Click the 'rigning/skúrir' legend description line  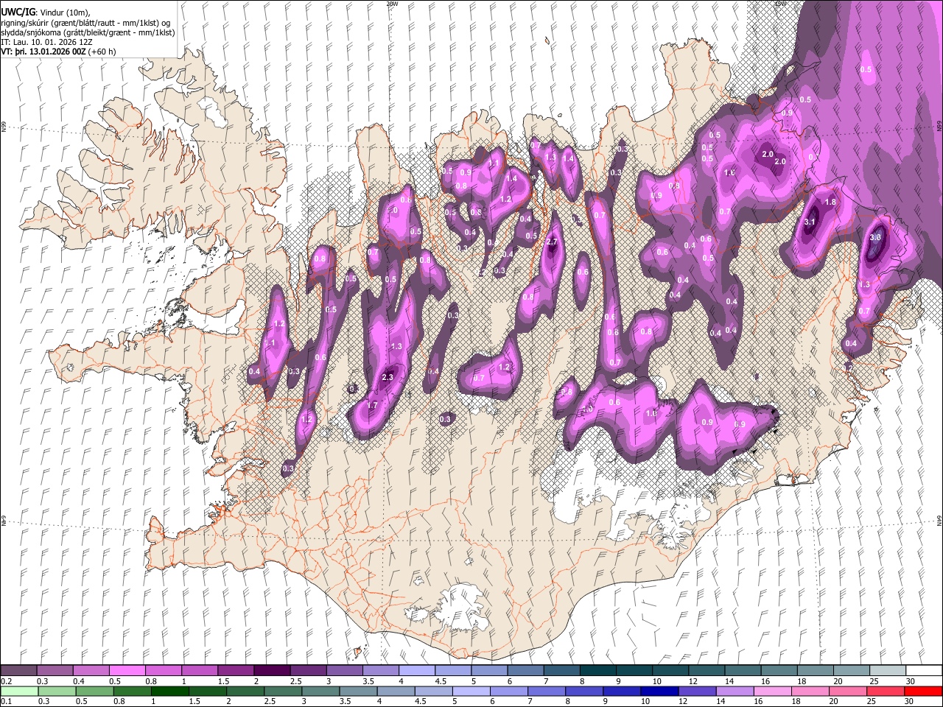point(85,23)
